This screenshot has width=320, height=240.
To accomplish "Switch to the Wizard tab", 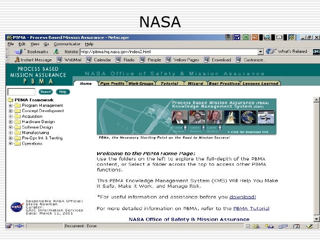I will coord(195,83).
